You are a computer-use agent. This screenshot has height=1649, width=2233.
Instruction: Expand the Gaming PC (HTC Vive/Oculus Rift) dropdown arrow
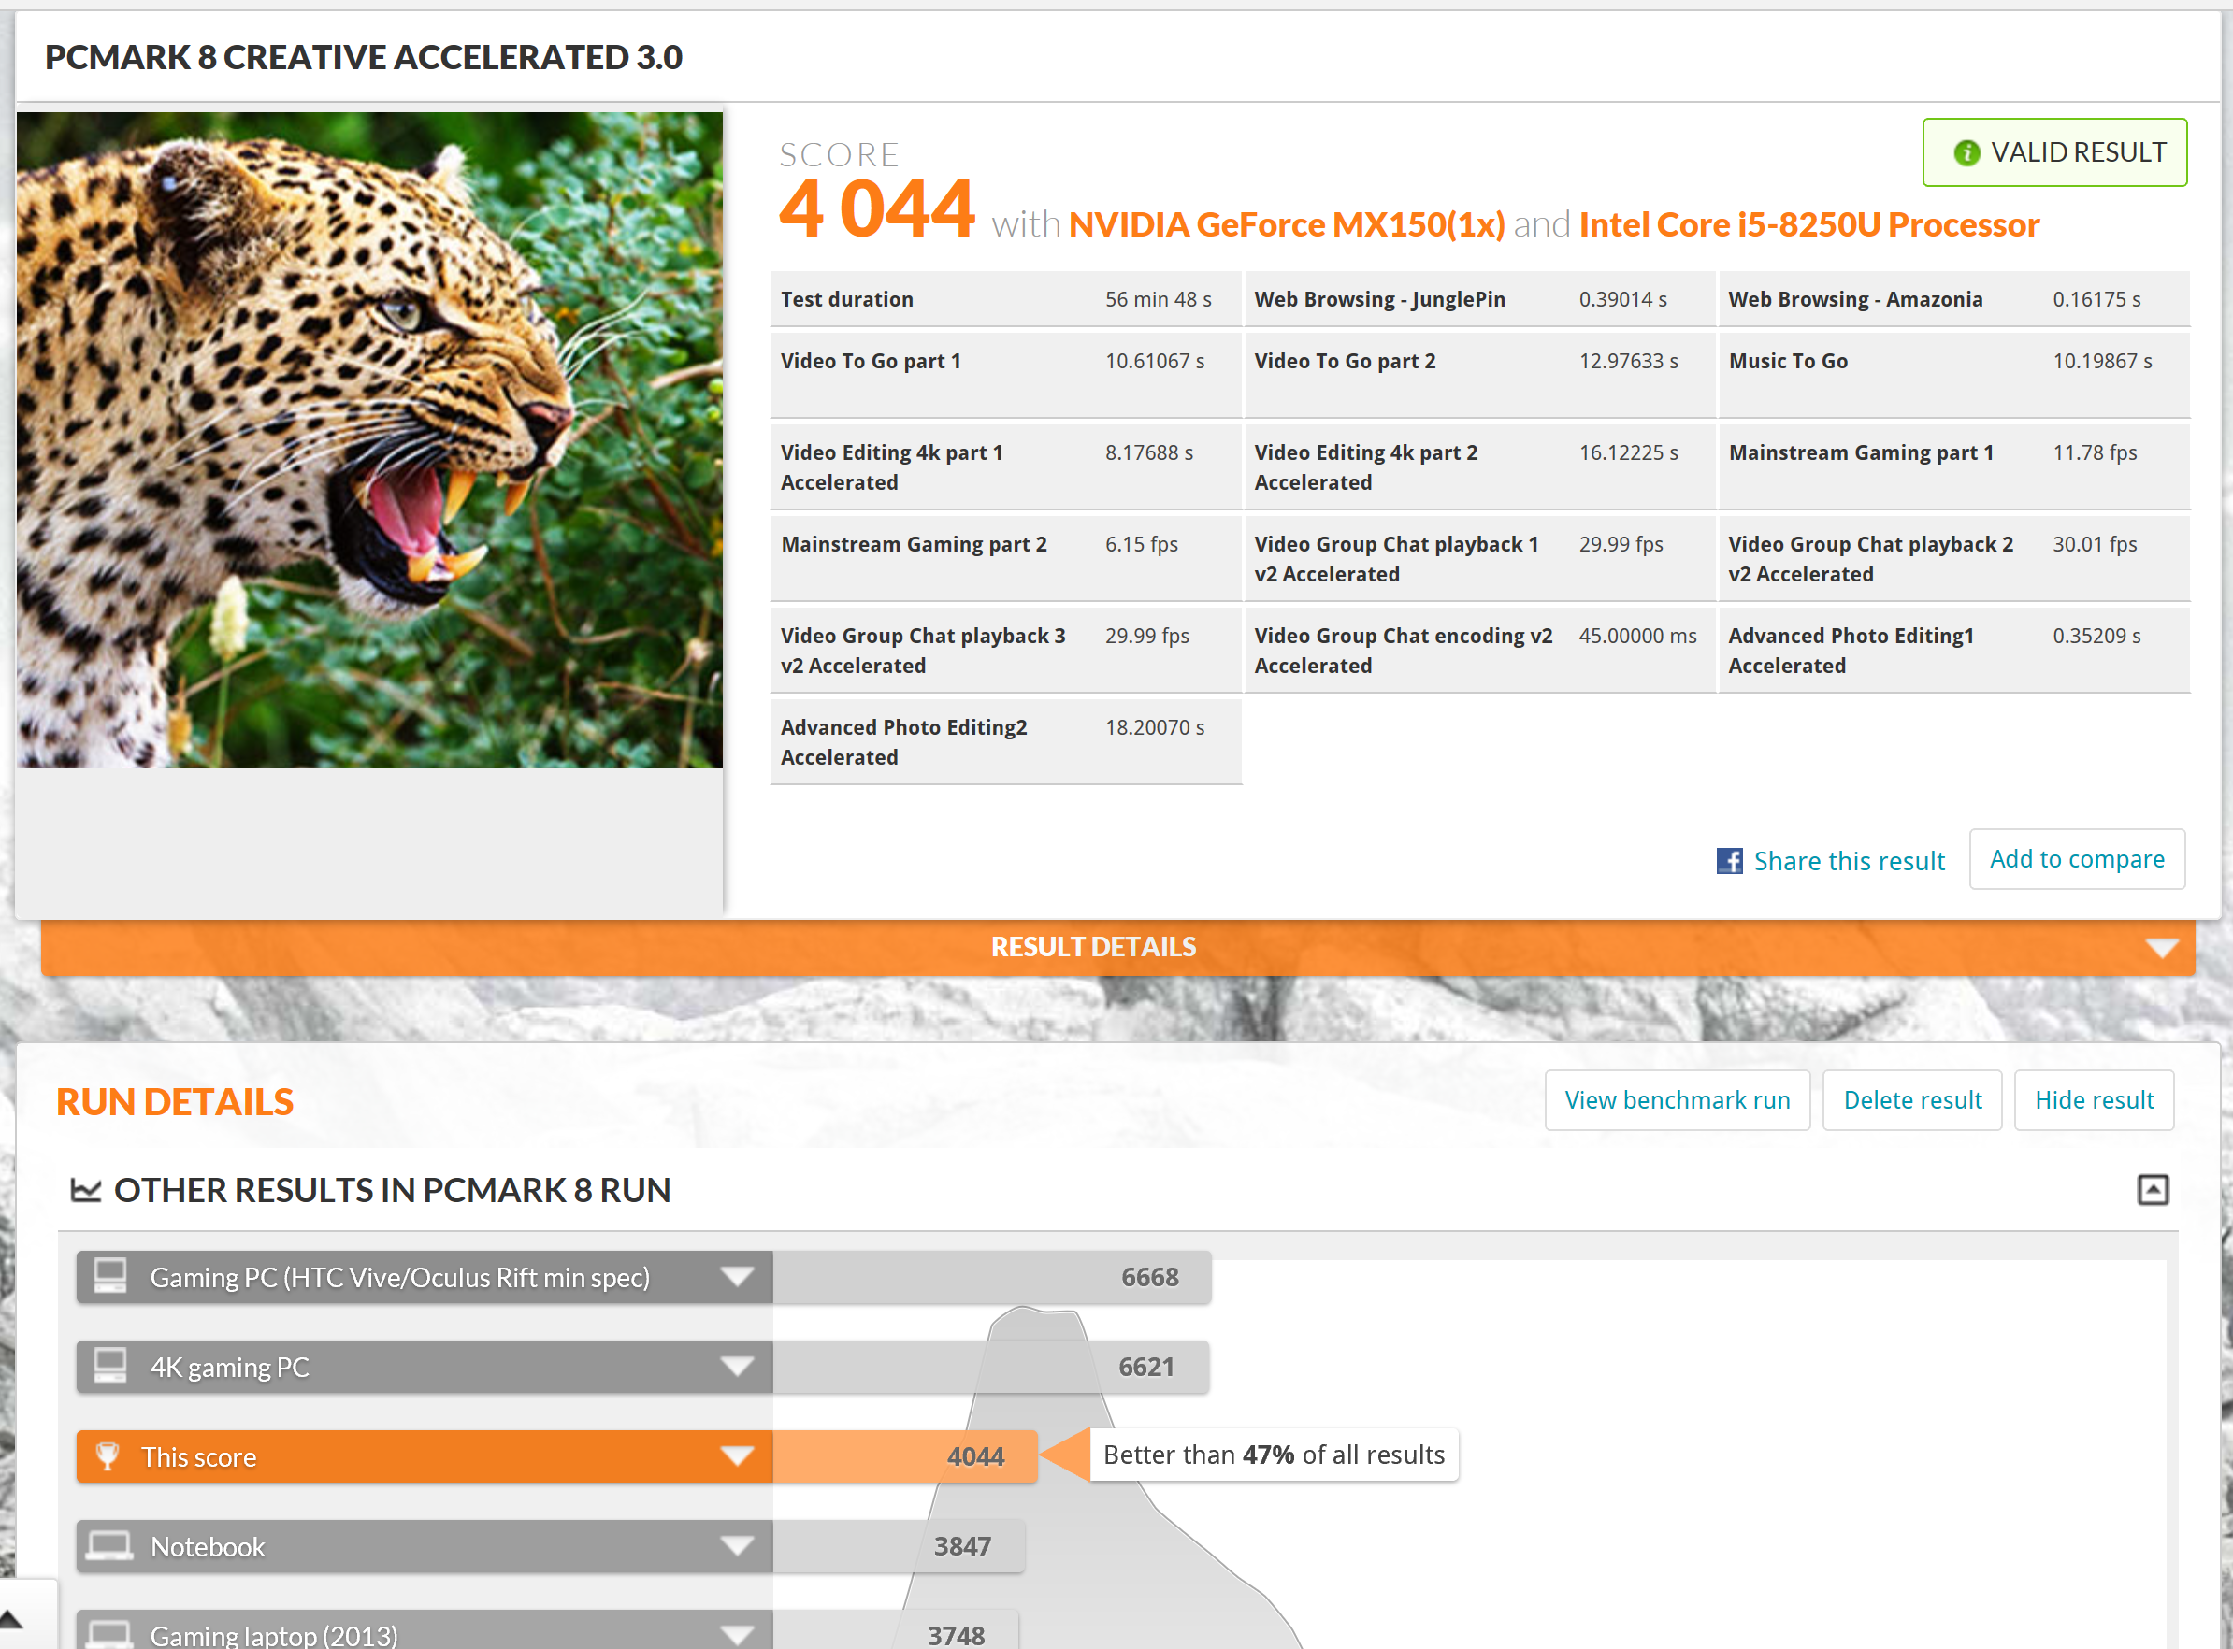(737, 1277)
